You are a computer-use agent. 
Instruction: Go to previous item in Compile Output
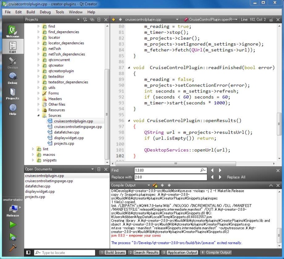tap(162, 185)
